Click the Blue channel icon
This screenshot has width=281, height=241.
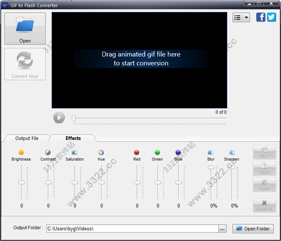pos(178,152)
